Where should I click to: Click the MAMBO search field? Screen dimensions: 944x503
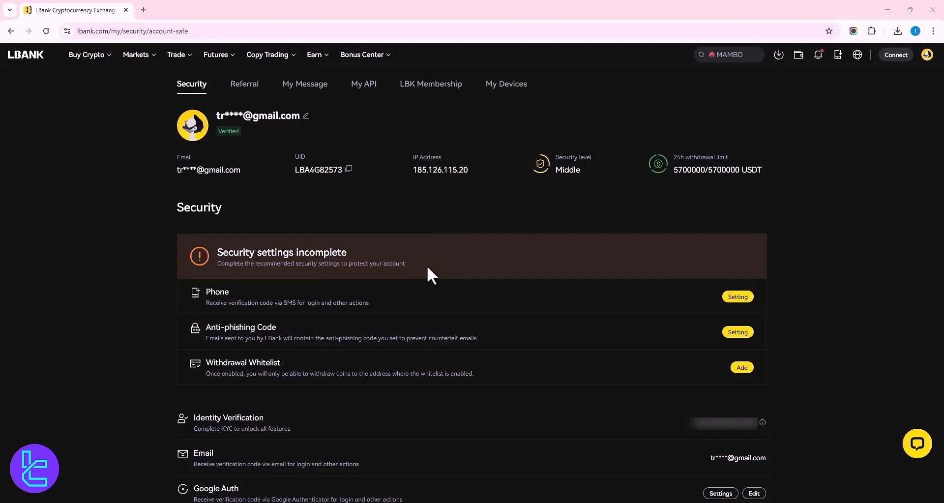(729, 55)
